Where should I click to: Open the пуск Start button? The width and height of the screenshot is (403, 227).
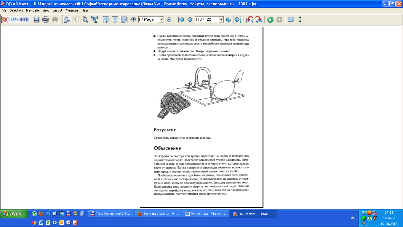point(14,214)
